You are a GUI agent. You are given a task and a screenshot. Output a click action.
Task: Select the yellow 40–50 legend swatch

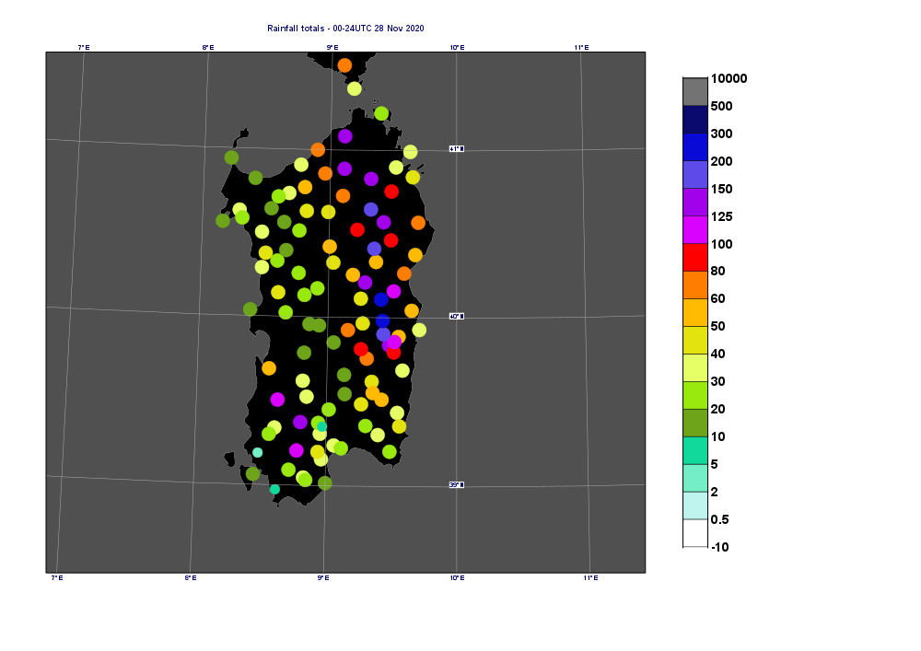694,340
